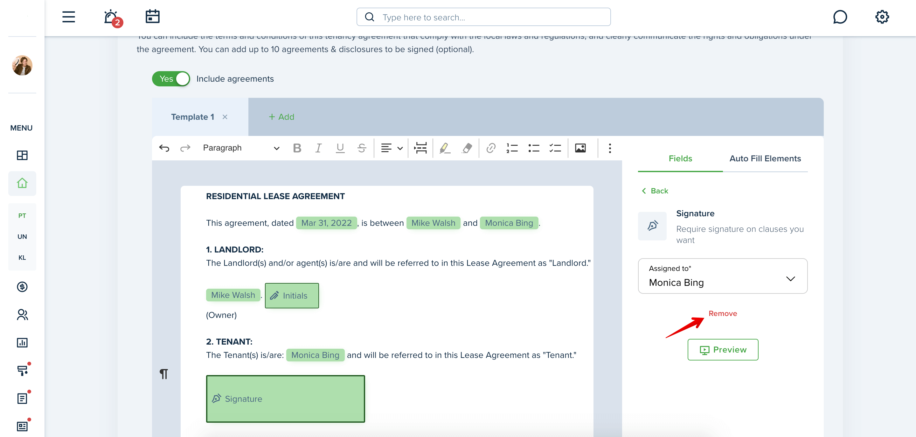The width and height of the screenshot is (916, 437).
Task: Open settings gear icon
Action: tap(882, 17)
